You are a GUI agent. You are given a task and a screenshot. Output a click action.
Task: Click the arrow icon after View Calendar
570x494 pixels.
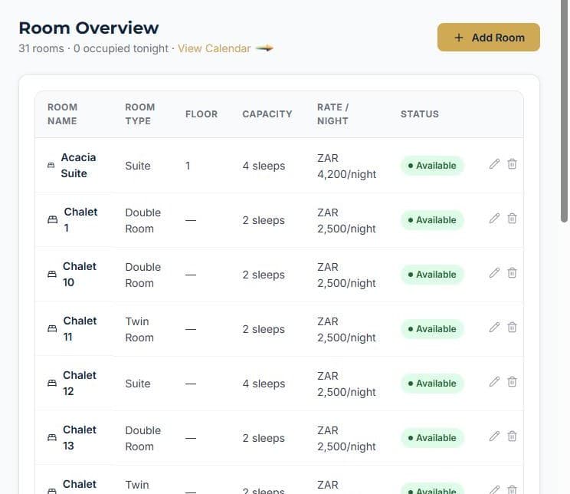coord(264,48)
